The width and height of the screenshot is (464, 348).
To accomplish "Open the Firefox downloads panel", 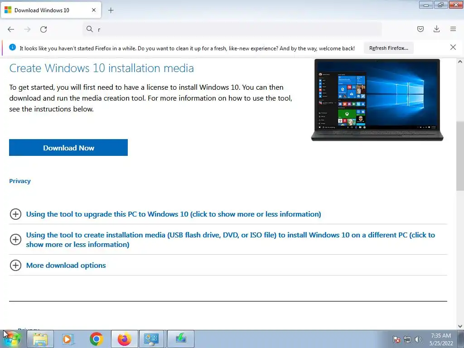I will 436,29.
